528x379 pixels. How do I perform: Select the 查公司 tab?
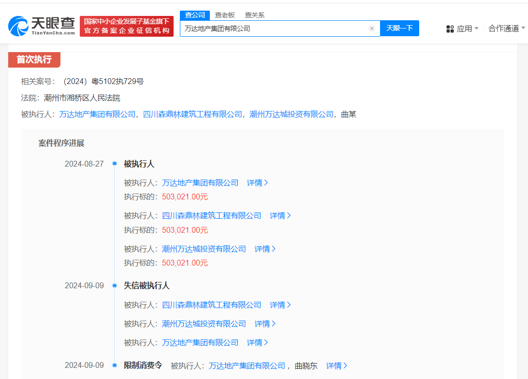point(194,15)
